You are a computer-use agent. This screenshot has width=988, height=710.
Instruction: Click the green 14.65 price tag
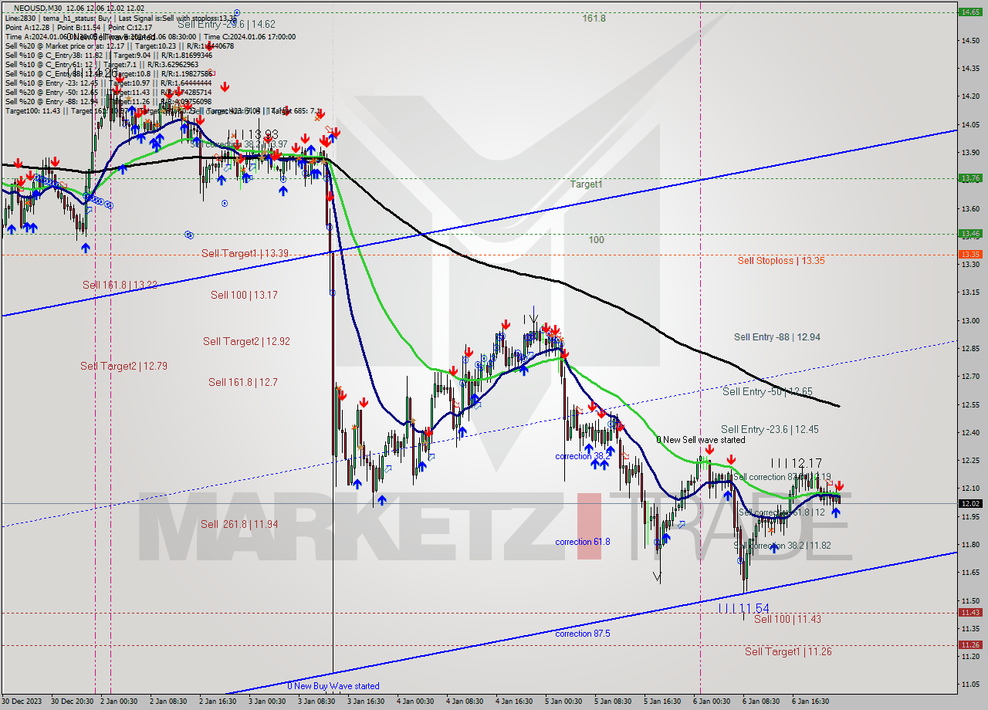coord(969,12)
